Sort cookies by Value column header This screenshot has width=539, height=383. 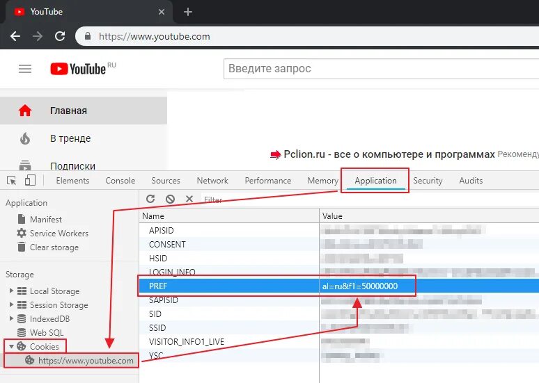(430, 216)
